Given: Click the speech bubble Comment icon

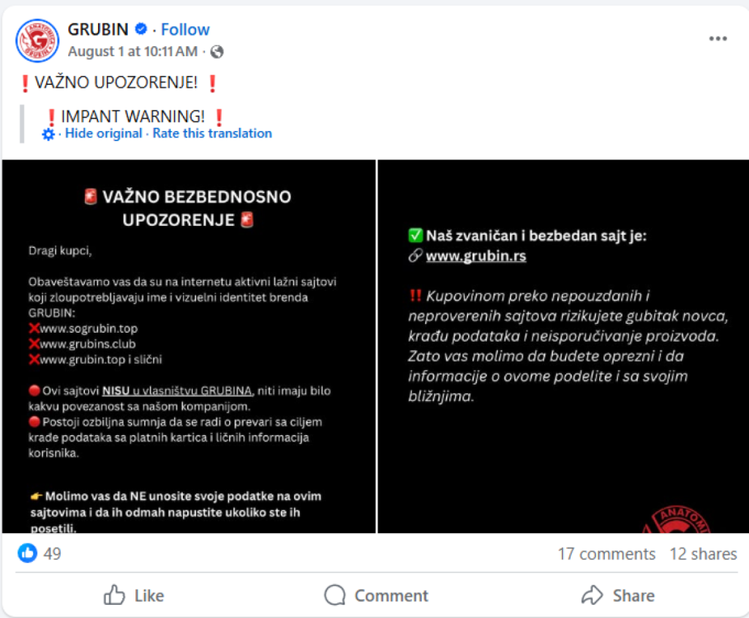Looking at the screenshot, I should [x=334, y=595].
